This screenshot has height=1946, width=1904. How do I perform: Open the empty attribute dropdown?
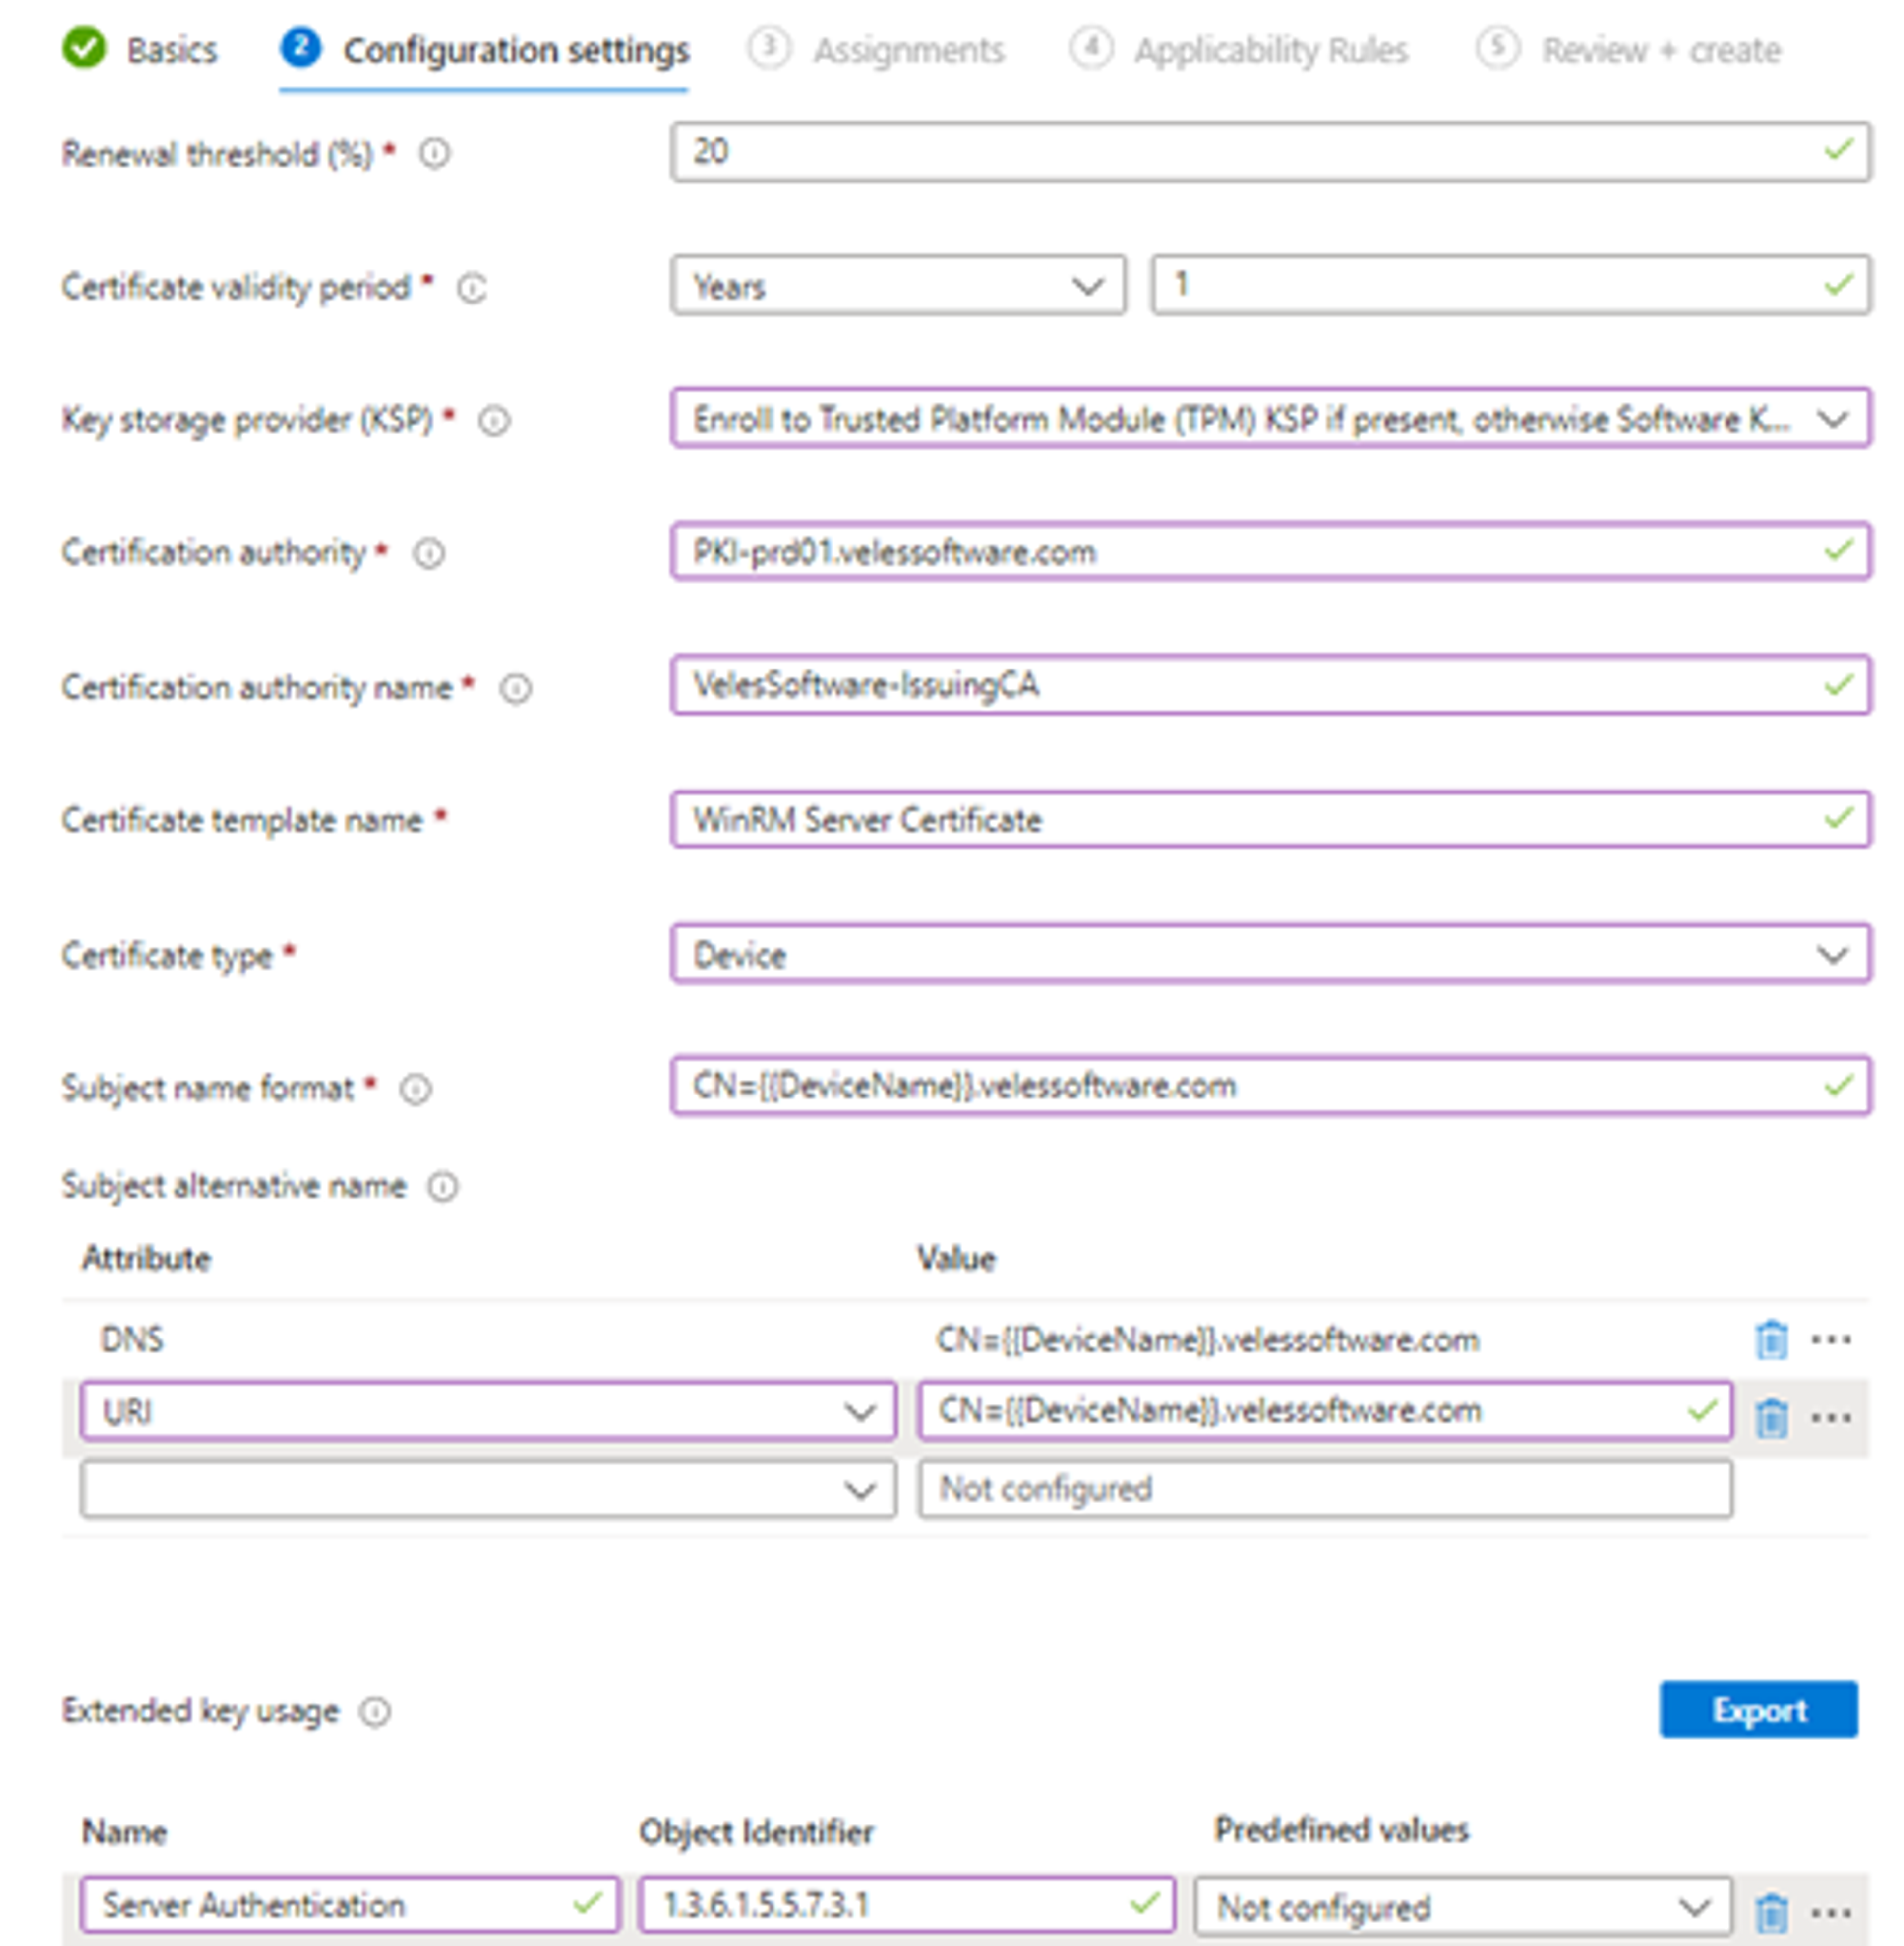488,1489
